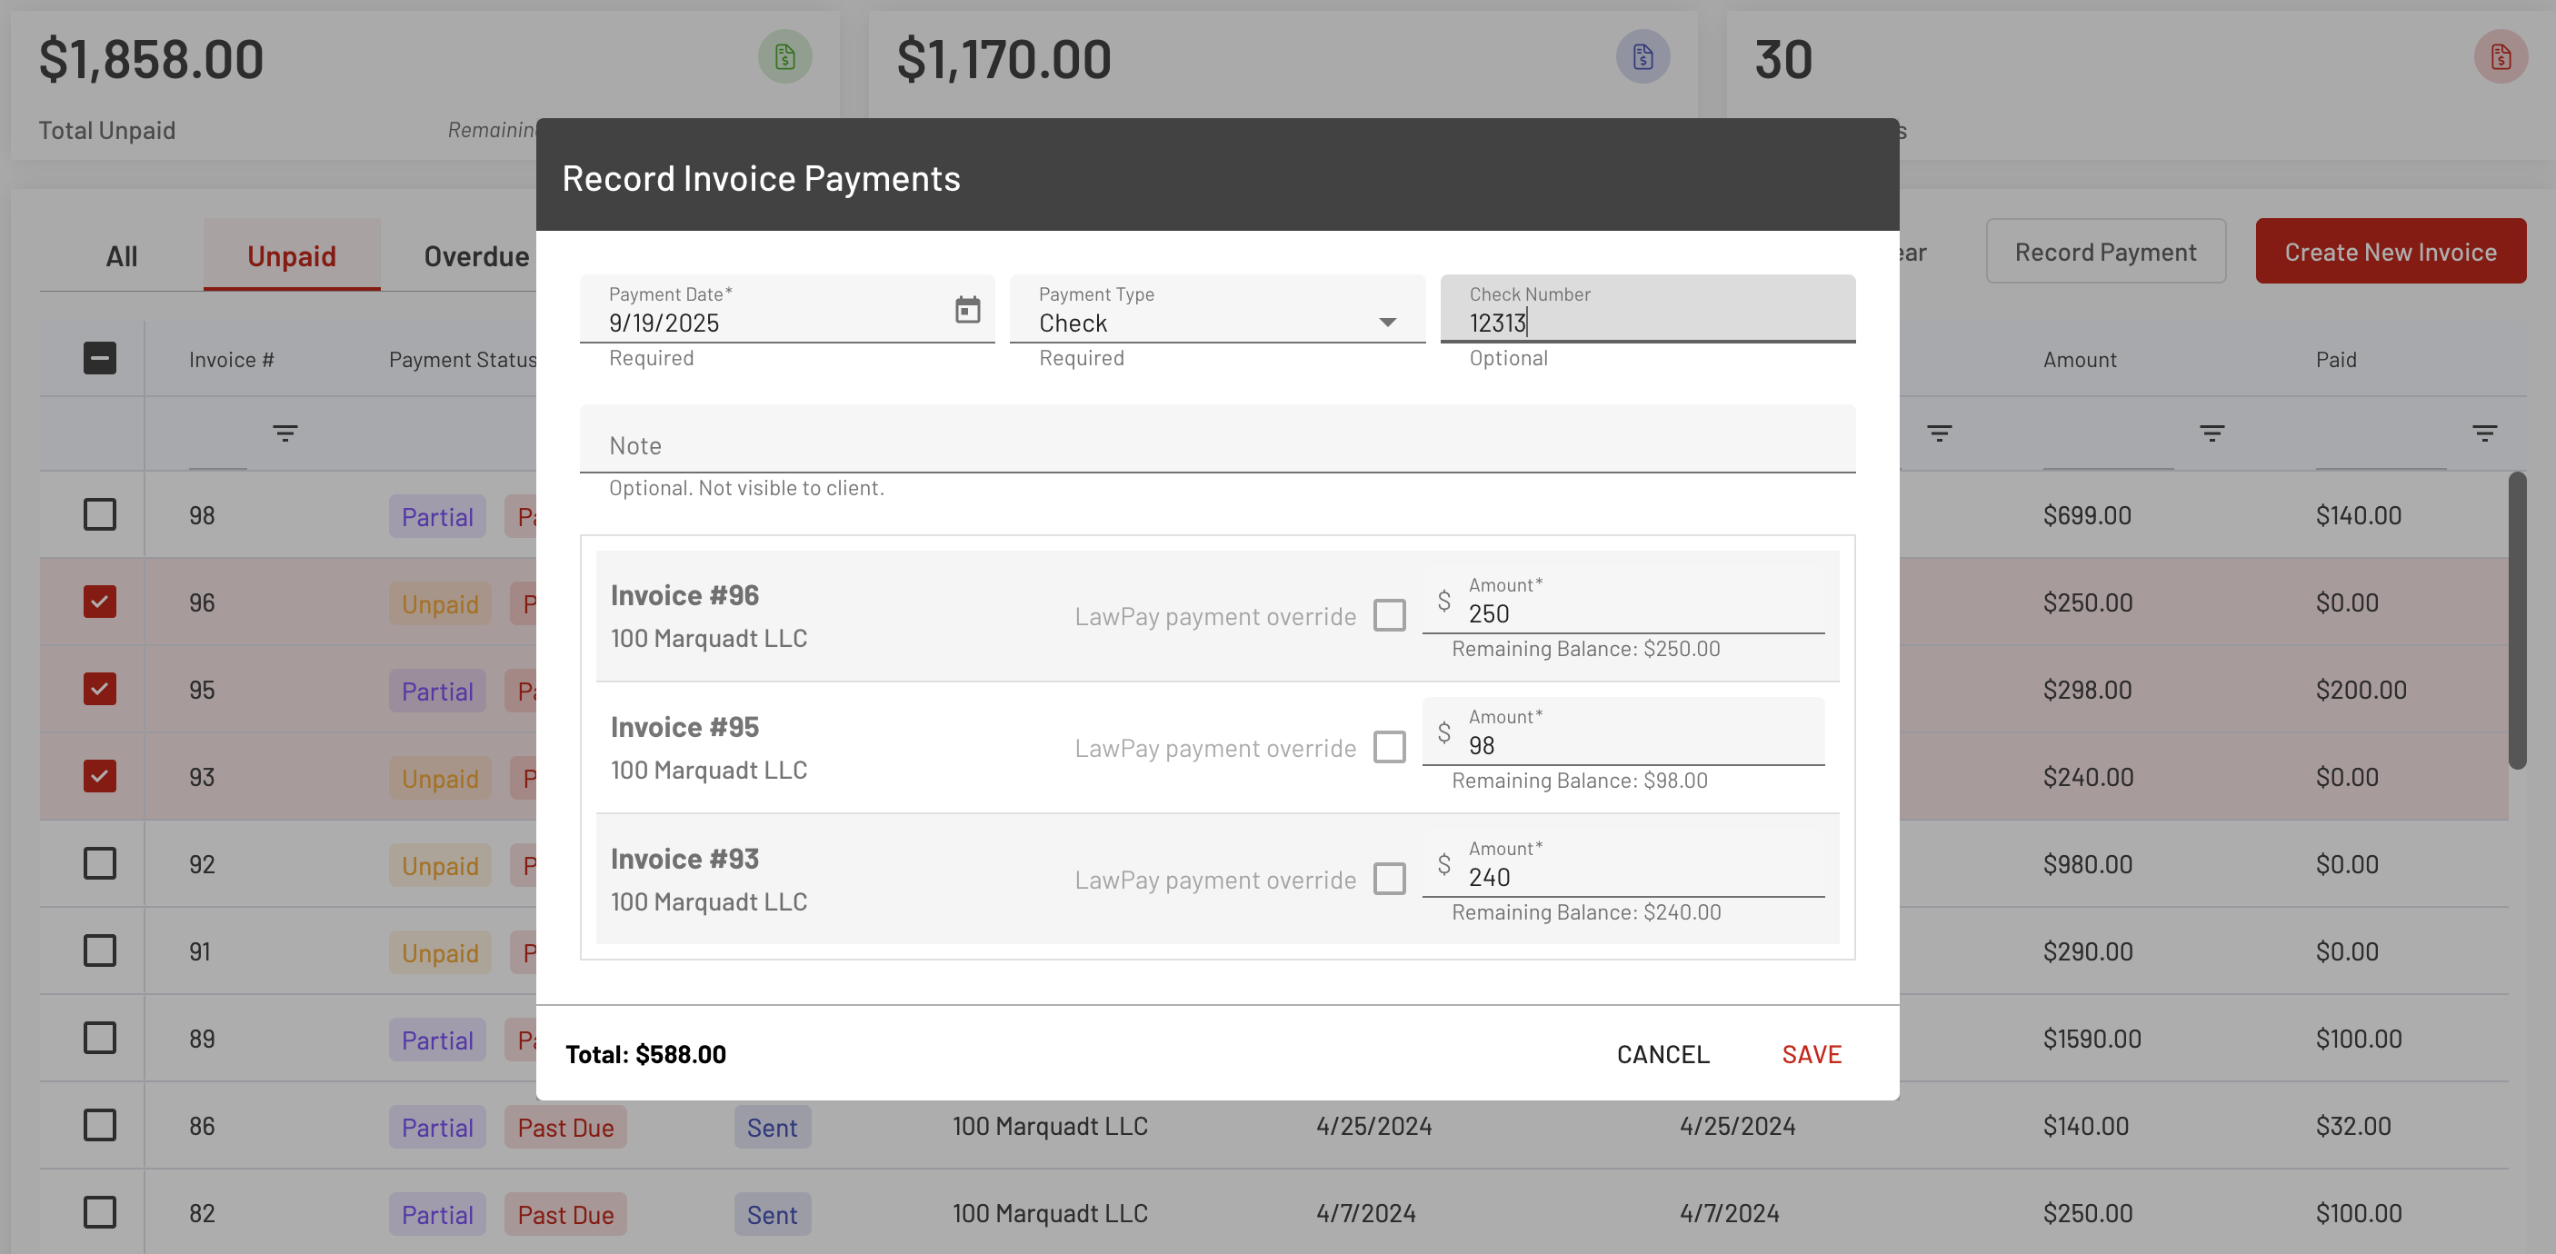Click the red invoice icon beside 30
The width and height of the screenshot is (2556, 1254).
coord(2500,56)
